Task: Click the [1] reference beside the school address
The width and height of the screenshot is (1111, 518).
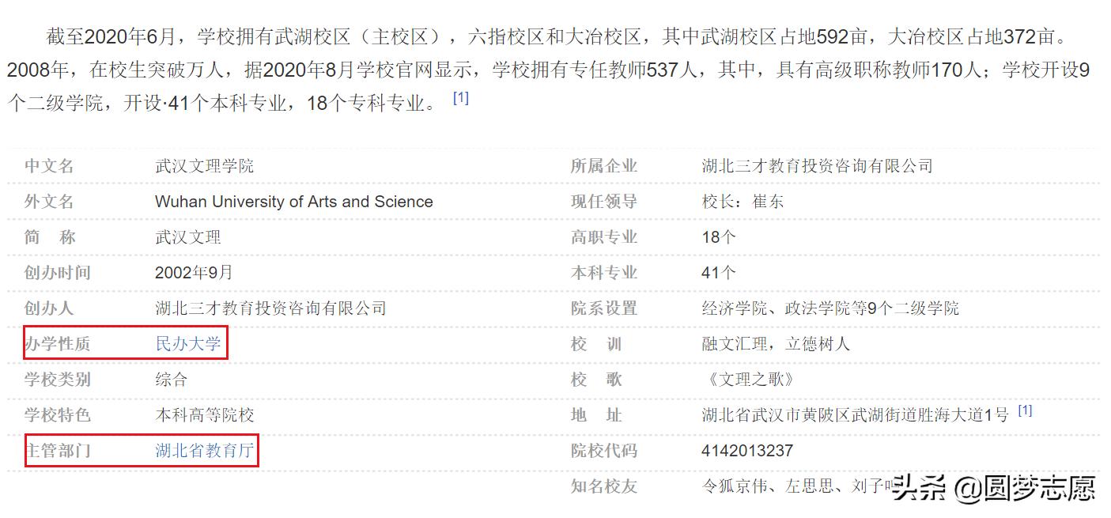Action: pyautogui.click(x=1026, y=410)
